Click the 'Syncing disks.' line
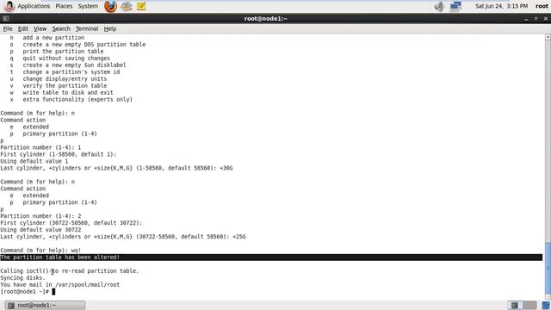Image resolution: width=551 pixels, height=310 pixels. pyautogui.click(x=23, y=277)
